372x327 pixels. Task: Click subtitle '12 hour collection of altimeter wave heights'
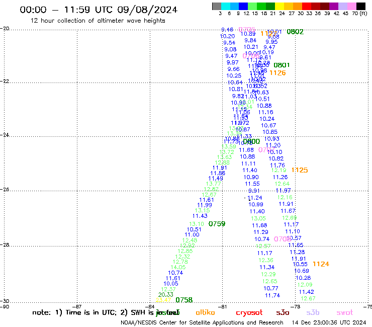98,21
